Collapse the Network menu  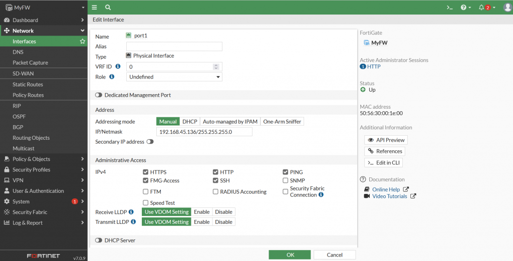(x=83, y=31)
